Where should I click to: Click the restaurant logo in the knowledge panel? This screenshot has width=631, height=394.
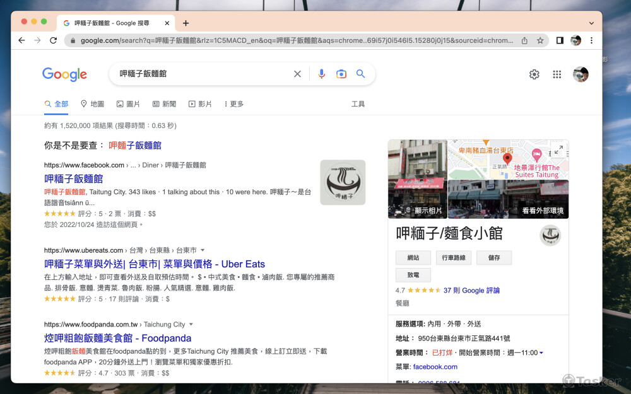(x=550, y=235)
